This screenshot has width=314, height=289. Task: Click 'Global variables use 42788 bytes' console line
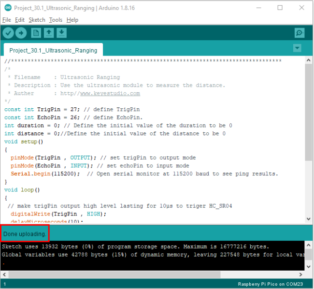point(153,255)
